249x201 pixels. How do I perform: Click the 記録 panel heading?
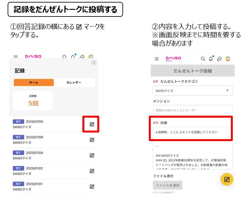pyautogui.click(x=20, y=71)
